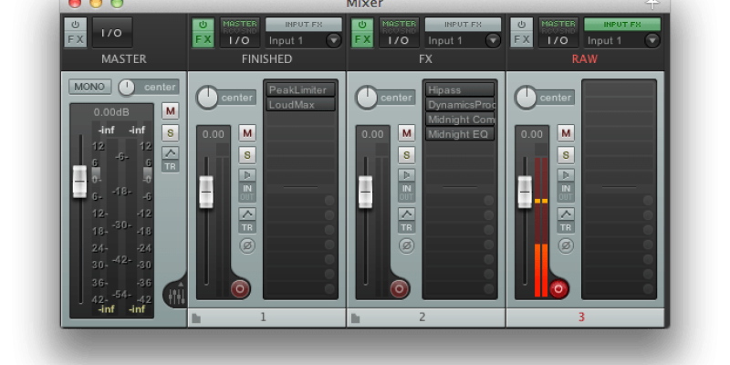The width and height of the screenshot is (730, 365).
Task: Open the Input 1 selector on the RAW track
Action: [652, 40]
